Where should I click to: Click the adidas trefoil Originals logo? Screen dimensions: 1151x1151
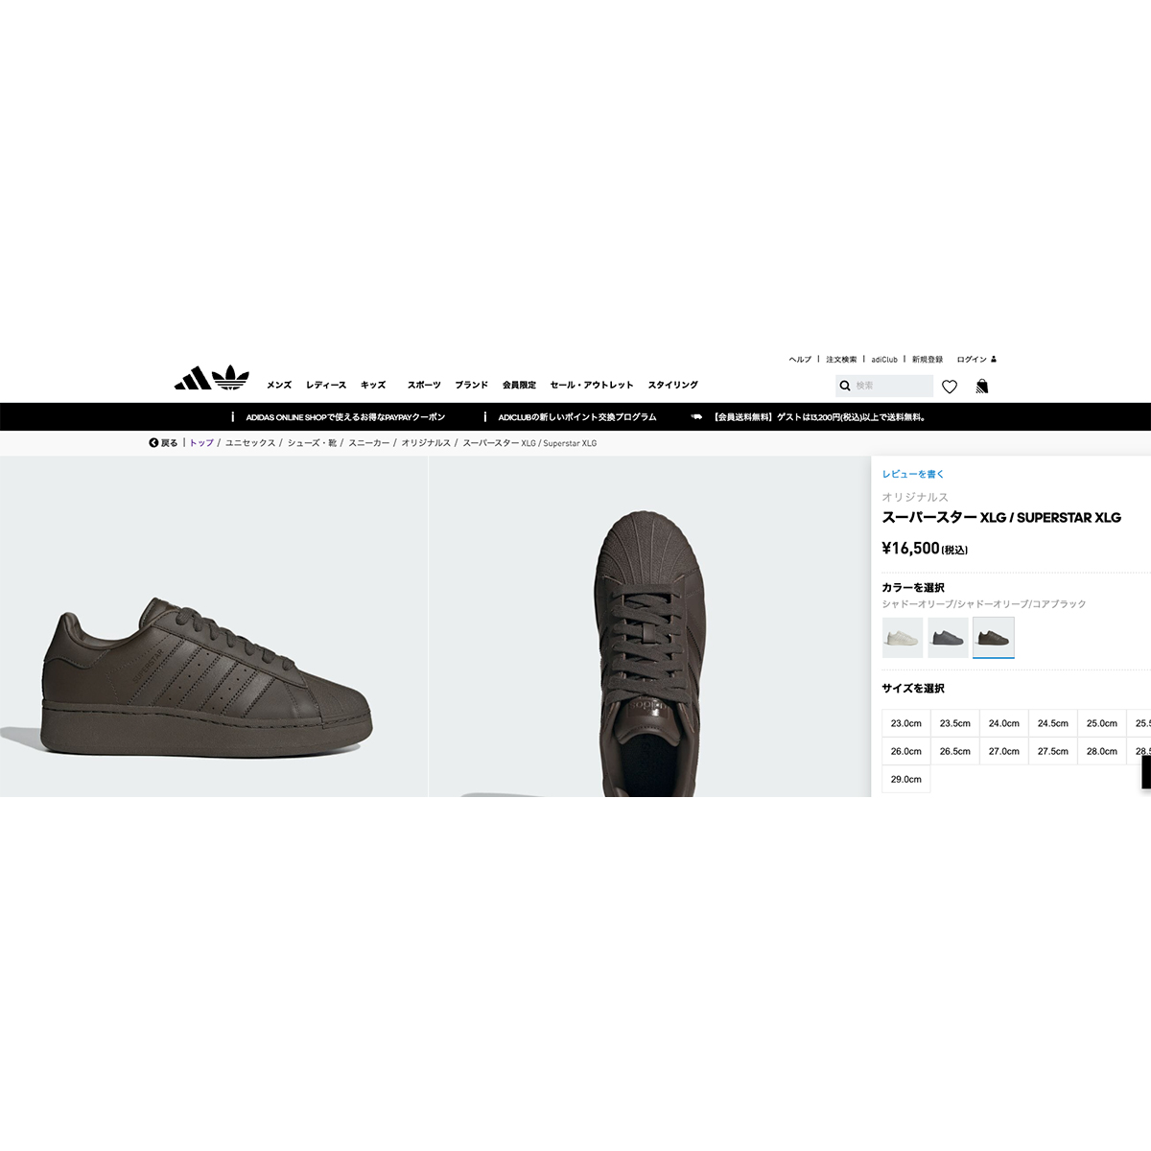(x=231, y=378)
